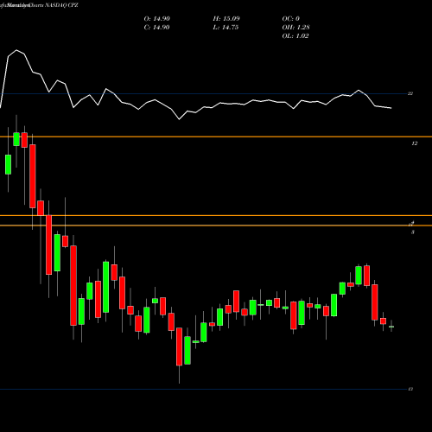Click the 8 price axis label

click(413, 232)
